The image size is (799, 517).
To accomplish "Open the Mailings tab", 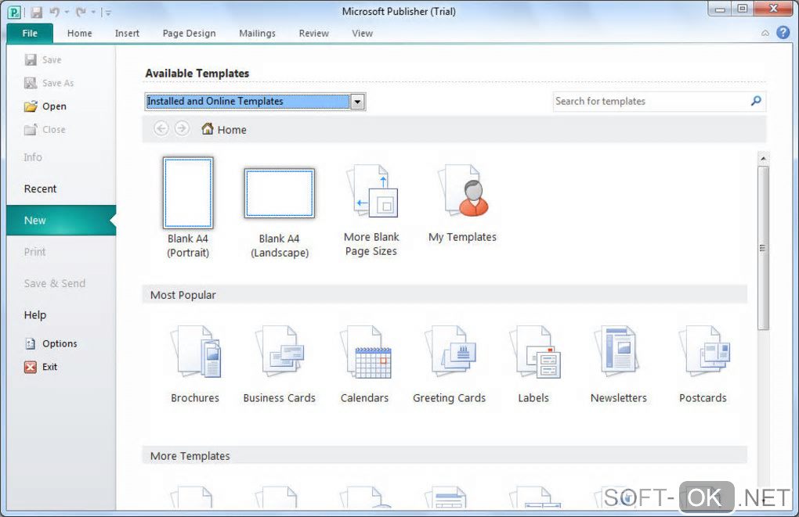I will point(258,33).
